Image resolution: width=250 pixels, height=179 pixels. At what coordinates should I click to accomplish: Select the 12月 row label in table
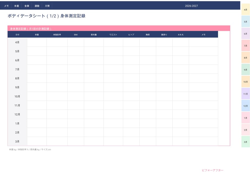[17, 114]
